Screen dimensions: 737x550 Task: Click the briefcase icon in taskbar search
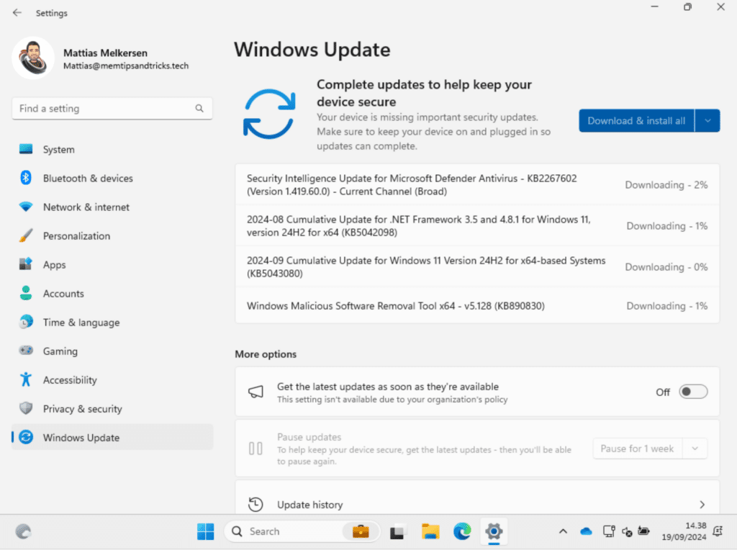click(361, 532)
